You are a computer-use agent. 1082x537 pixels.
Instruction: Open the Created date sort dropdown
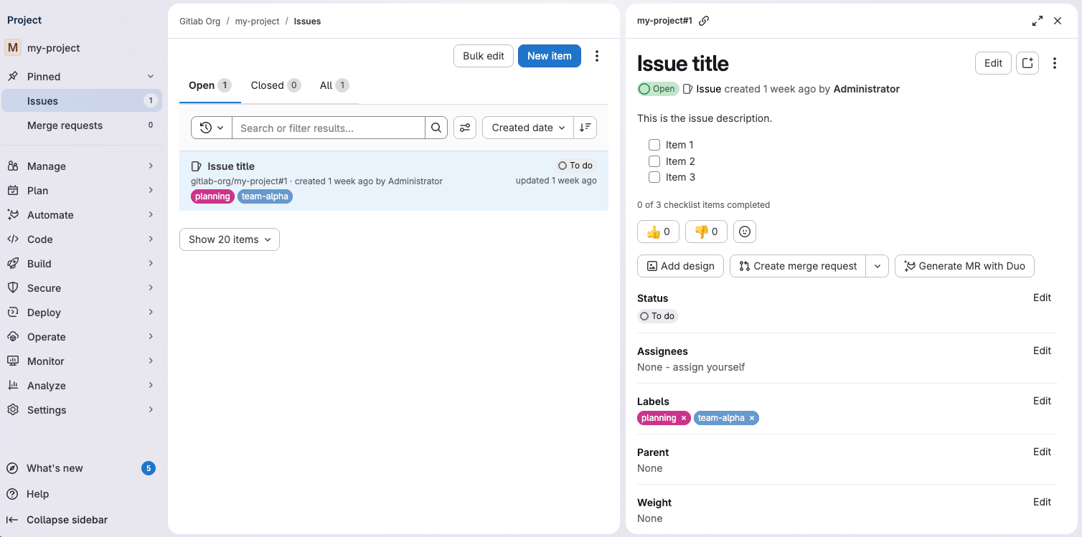528,128
